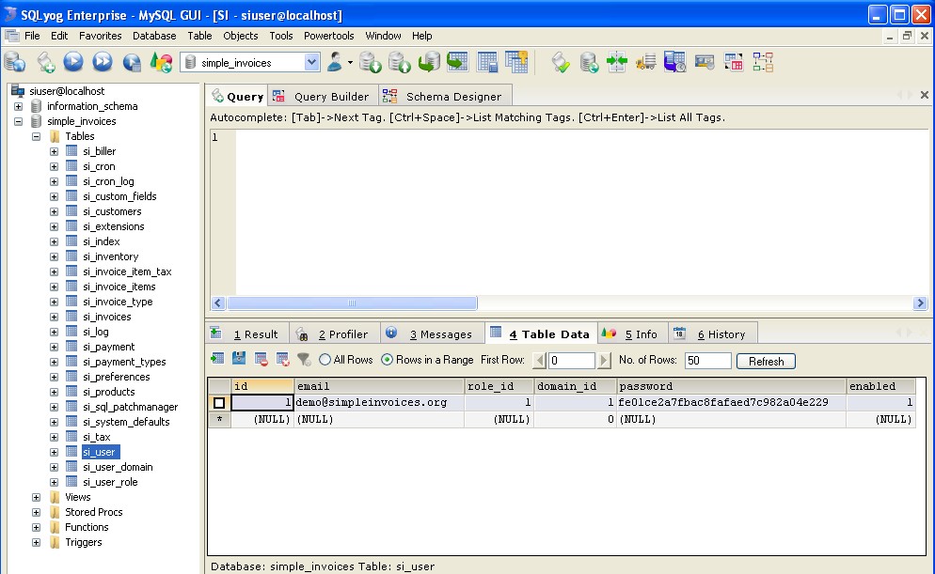Click the floppy disk save changes icon

click(239, 359)
